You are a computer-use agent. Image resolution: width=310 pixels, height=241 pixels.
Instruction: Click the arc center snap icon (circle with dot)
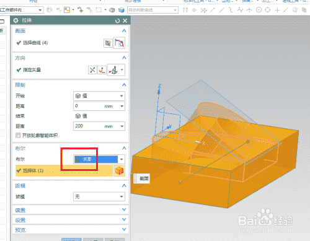(259, 10)
